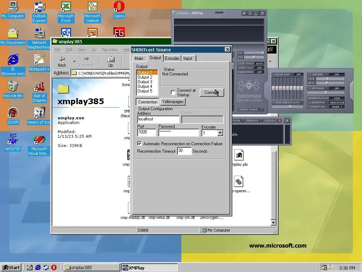This screenshot has width=362, height=272.
Task: Click the Back toolbar button in Explorer
Action: (x=62, y=62)
